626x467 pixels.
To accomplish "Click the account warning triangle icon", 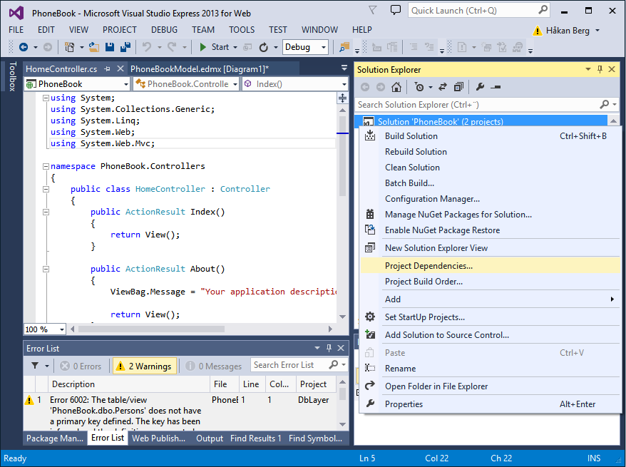I will (538, 31).
